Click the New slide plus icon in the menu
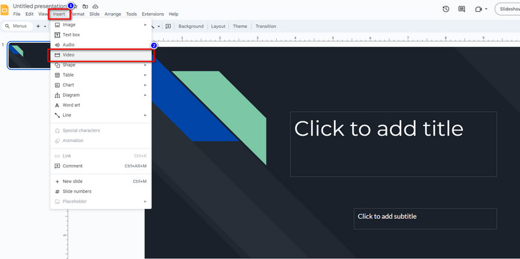This screenshot has width=520, height=259. point(57,182)
